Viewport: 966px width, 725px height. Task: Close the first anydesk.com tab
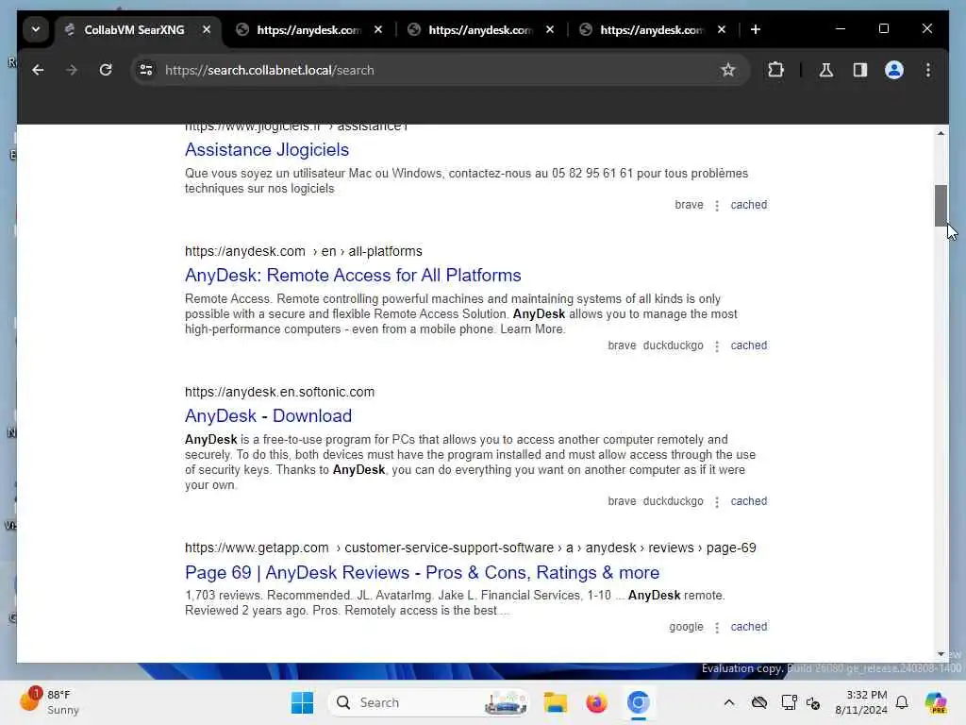pyautogui.click(x=378, y=29)
